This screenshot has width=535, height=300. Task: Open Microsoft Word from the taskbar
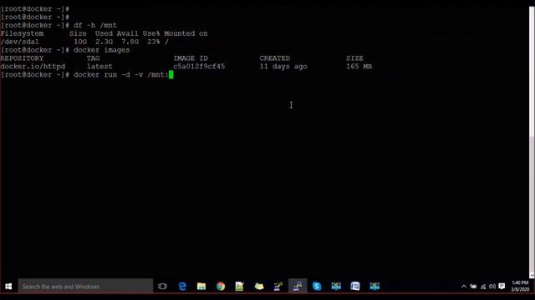[x=355, y=287]
